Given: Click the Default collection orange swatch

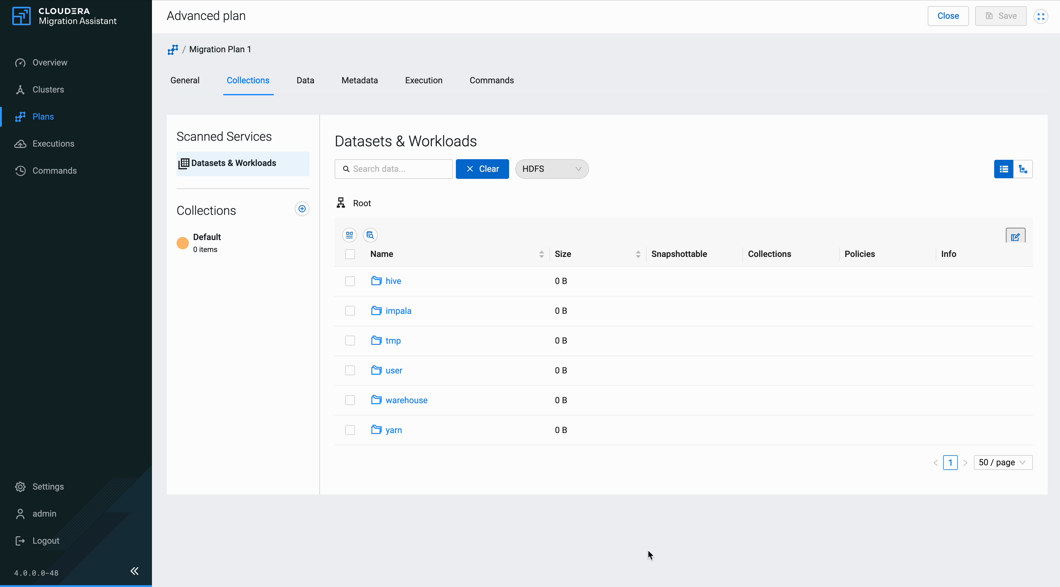Looking at the screenshot, I should [x=183, y=243].
